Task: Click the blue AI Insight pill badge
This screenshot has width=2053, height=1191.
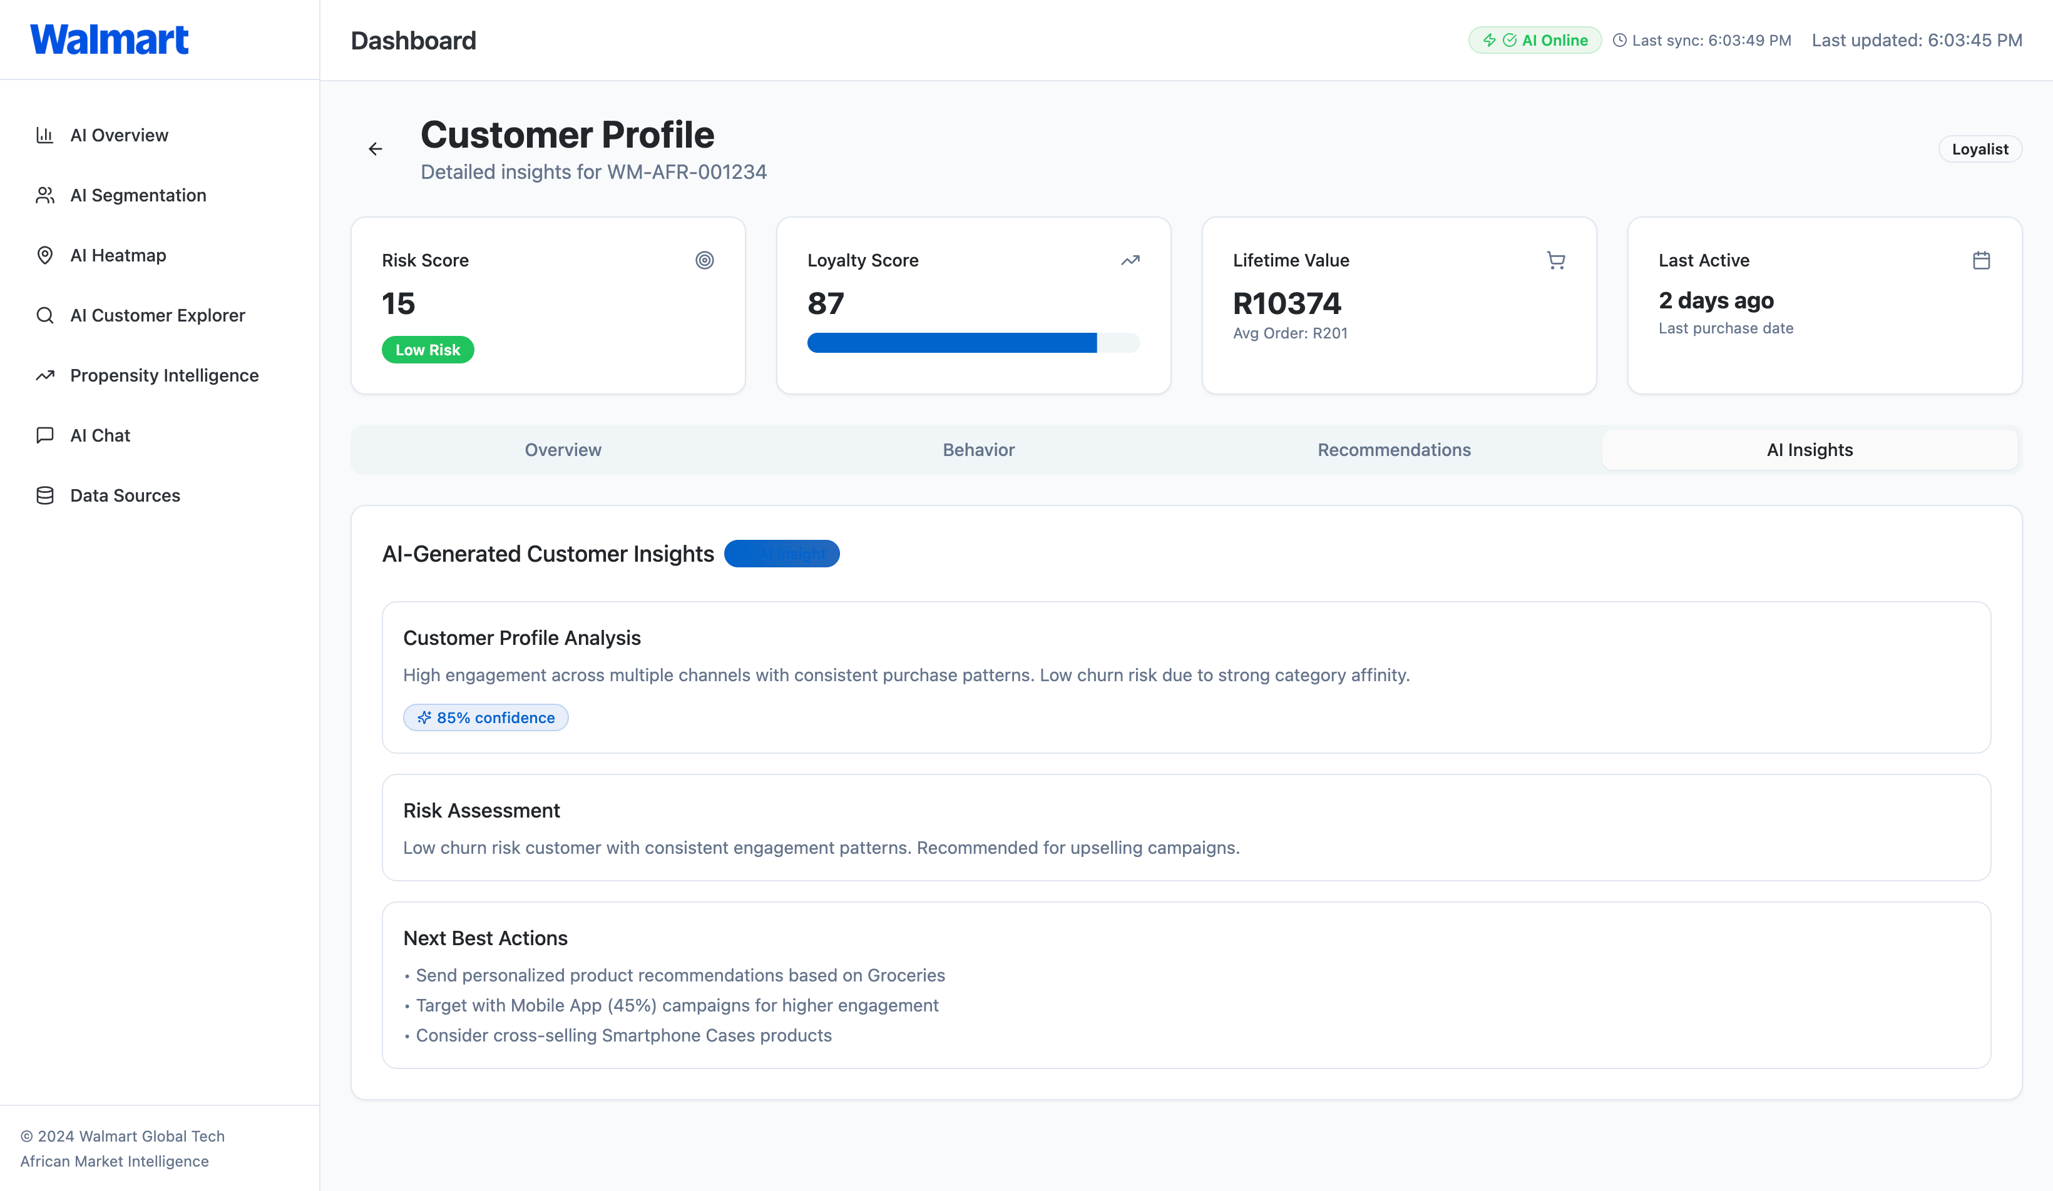Action: [x=781, y=554]
